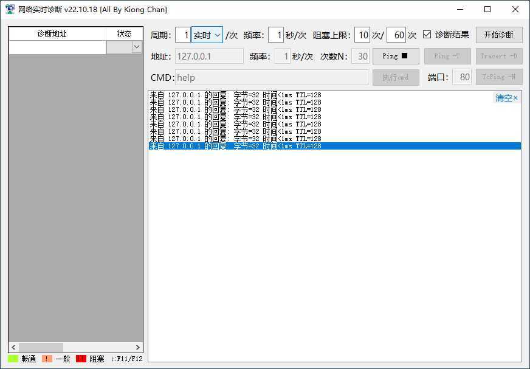Toggle the 诊断结果 checkbox
This screenshot has height=369, width=530.
click(427, 35)
